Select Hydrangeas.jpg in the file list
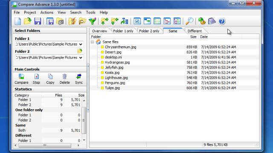The image size is (273, 153). 117,62
